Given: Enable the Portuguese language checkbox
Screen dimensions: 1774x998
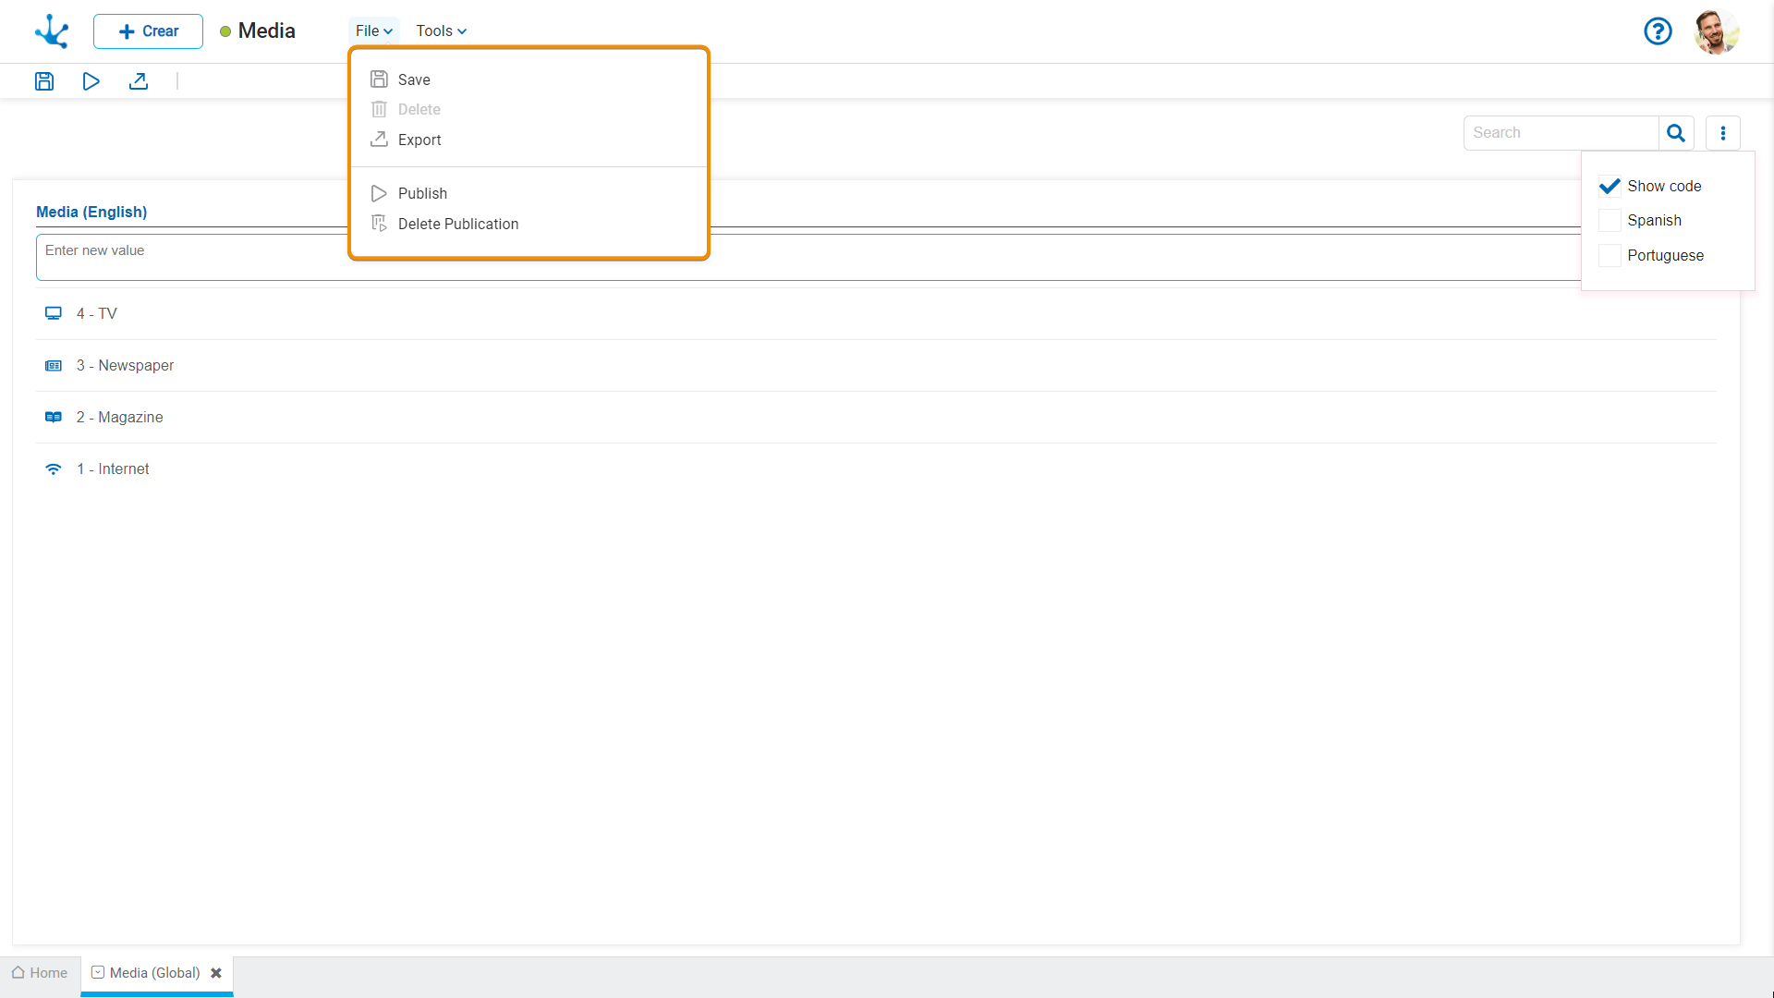Looking at the screenshot, I should coord(1610,256).
